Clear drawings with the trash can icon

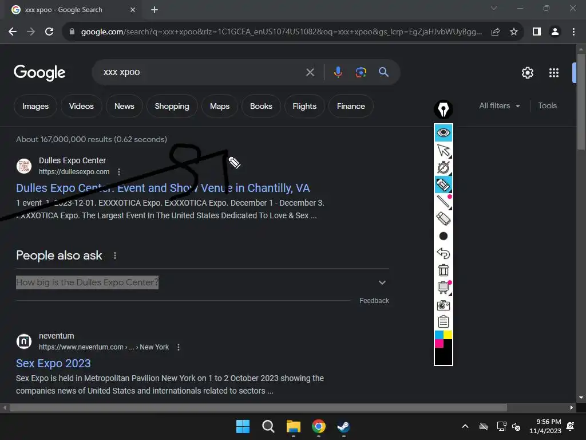[444, 270]
